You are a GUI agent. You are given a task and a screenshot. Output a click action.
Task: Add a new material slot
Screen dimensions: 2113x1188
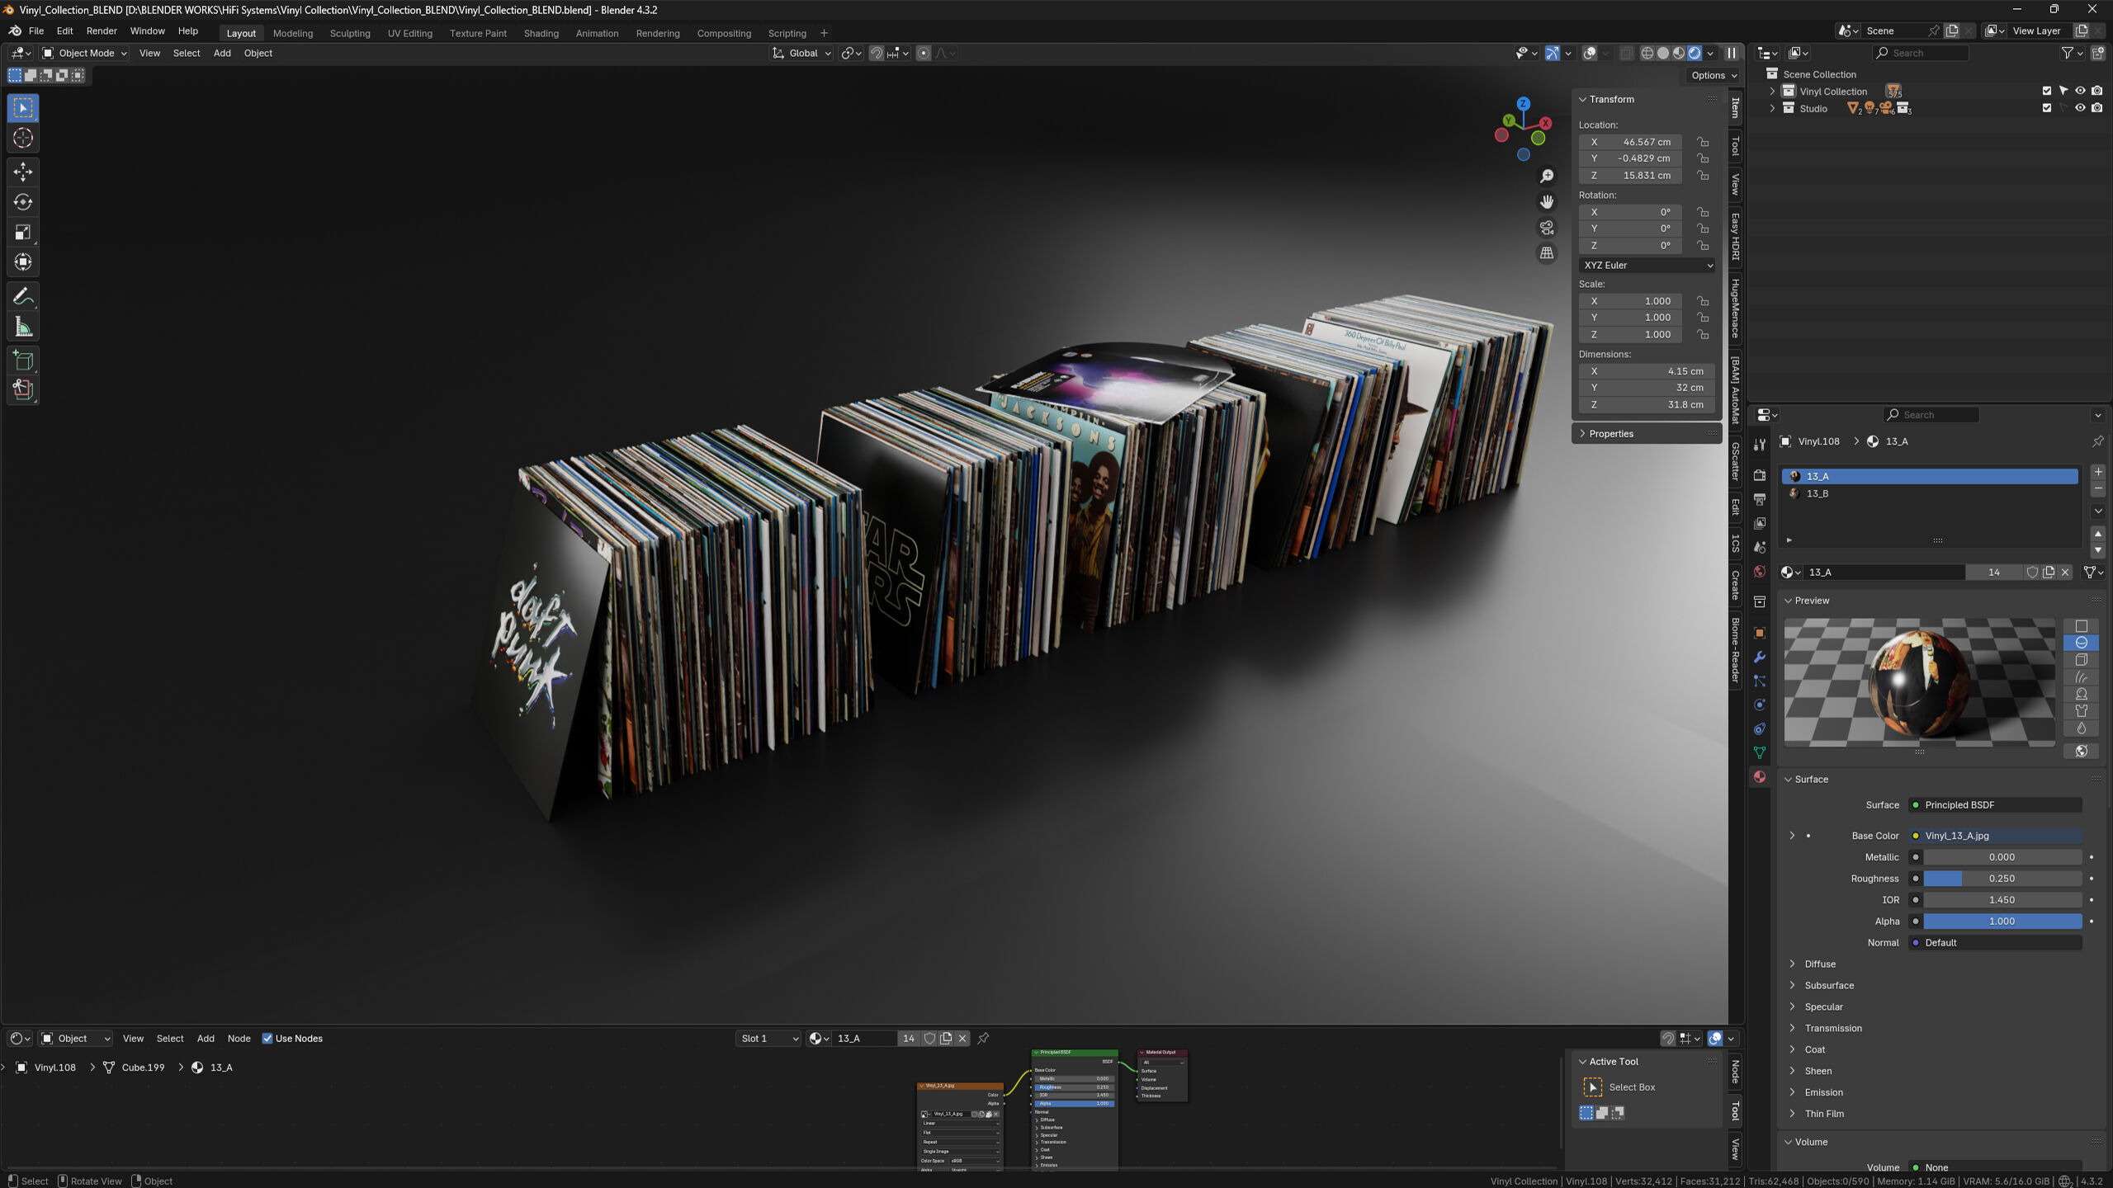2097,473
